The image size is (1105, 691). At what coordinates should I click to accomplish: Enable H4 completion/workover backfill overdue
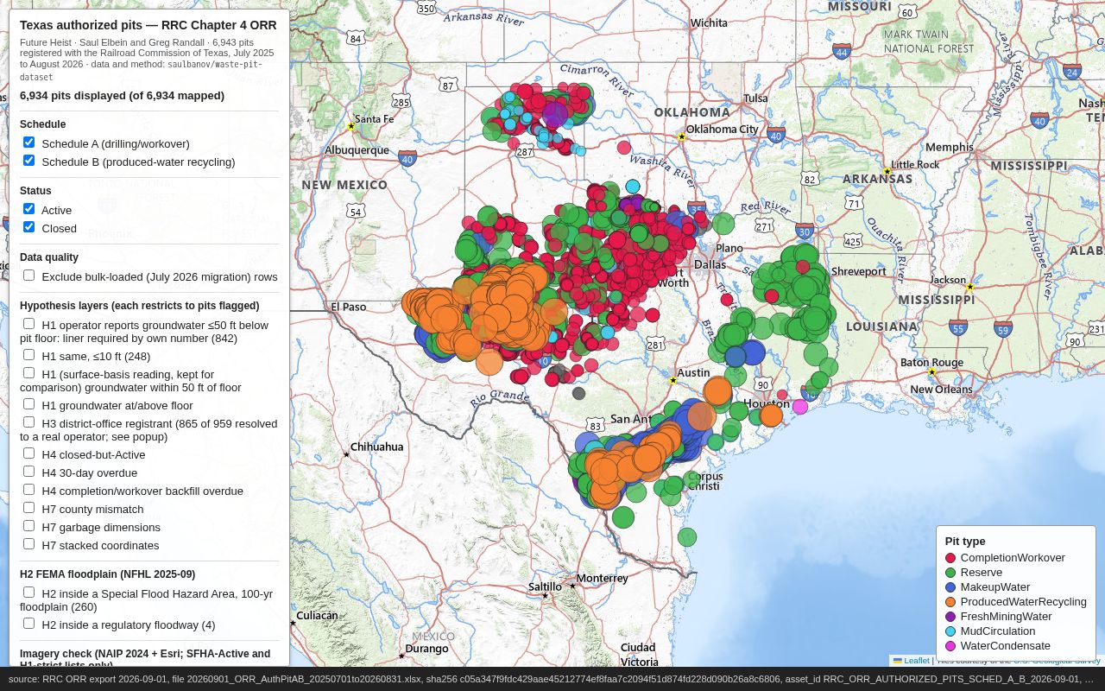29,489
